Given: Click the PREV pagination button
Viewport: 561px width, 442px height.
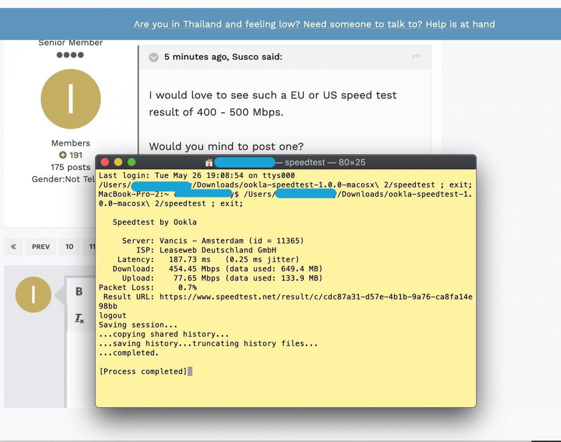Looking at the screenshot, I should (41, 246).
